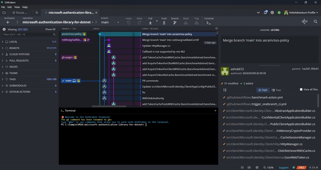Open the Support link
Image resolution: width=321 pixels, height=170 pixels.
pos(284,168)
